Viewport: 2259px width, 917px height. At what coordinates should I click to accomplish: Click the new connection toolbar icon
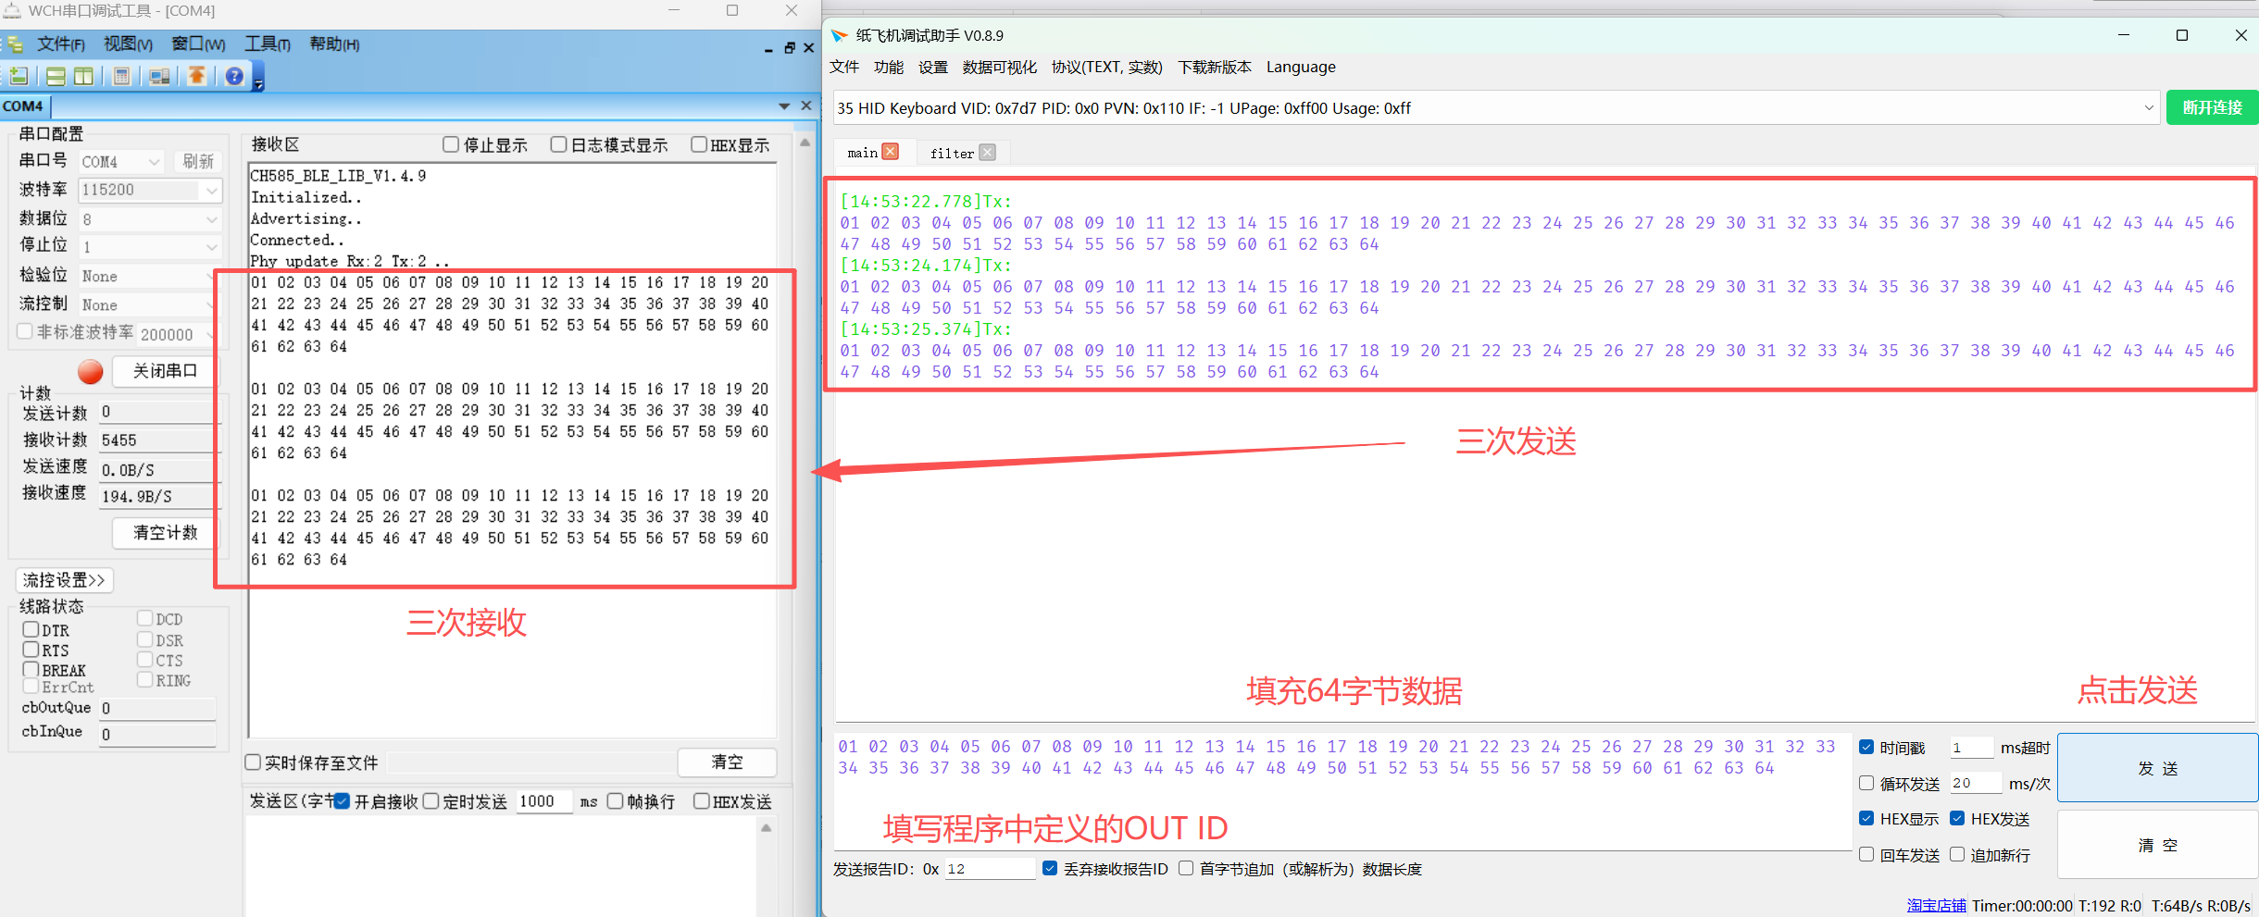[x=19, y=76]
